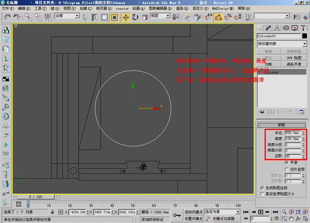This screenshot has height=223, width=310.
Task: Click the UVW 贴图 modifier button
Action: pos(294,58)
